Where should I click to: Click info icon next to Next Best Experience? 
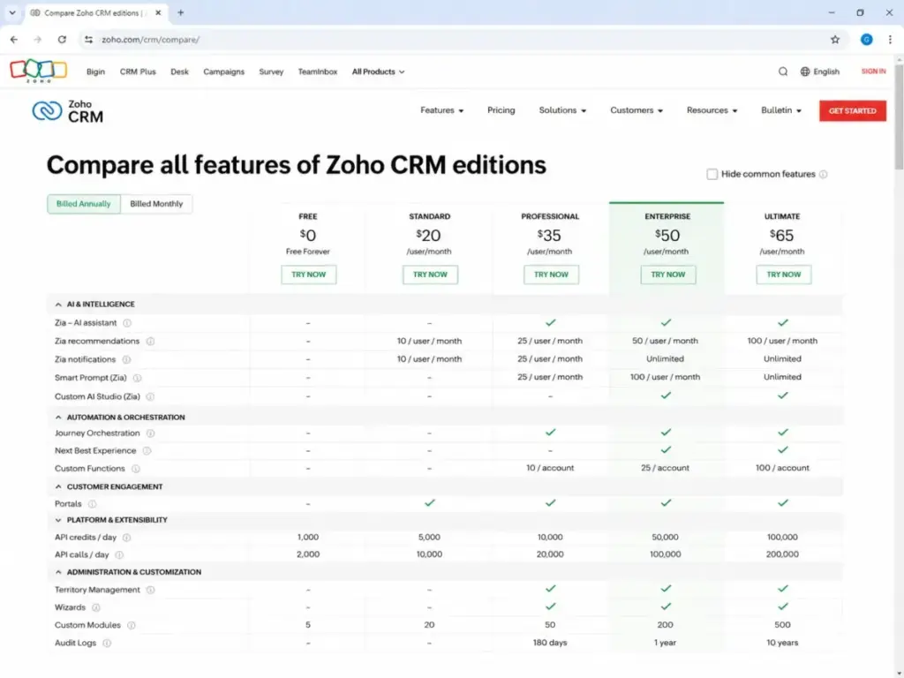(147, 451)
